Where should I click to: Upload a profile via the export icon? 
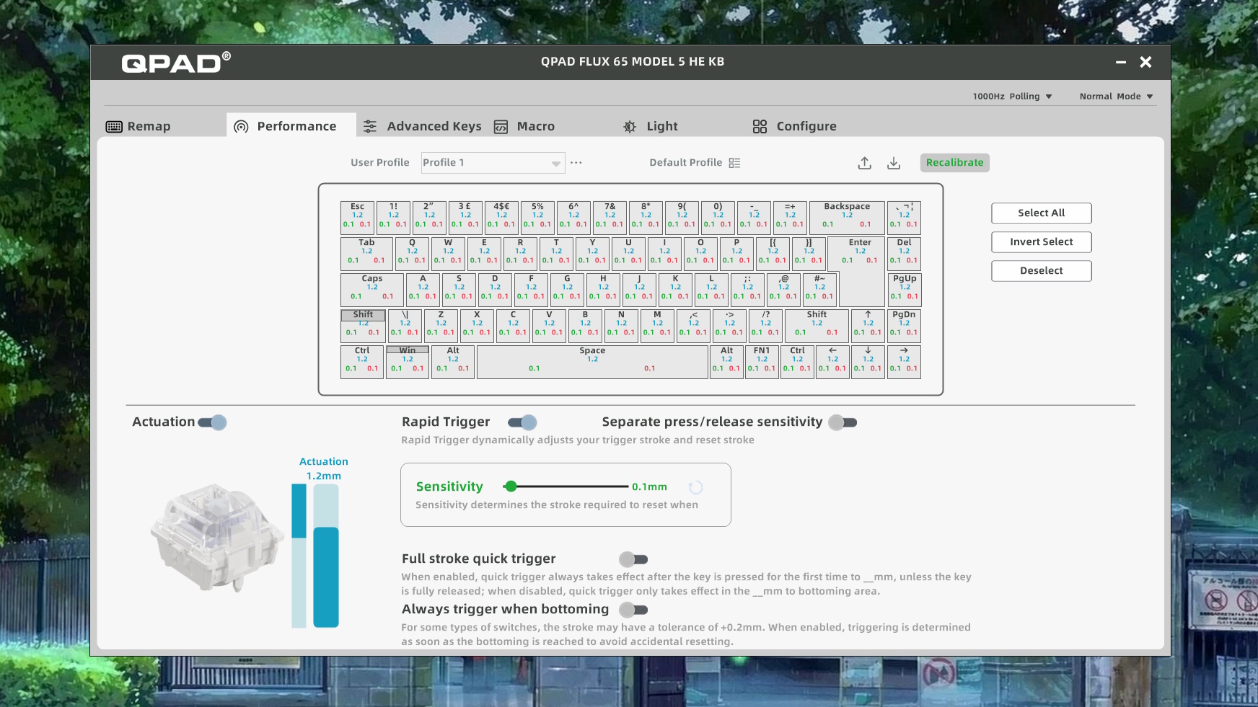pos(864,162)
